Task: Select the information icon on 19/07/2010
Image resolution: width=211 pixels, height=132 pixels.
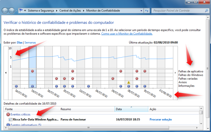Action: point(57,86)
